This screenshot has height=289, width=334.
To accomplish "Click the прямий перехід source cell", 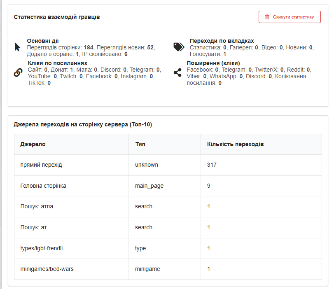I will tap(41, 165).
